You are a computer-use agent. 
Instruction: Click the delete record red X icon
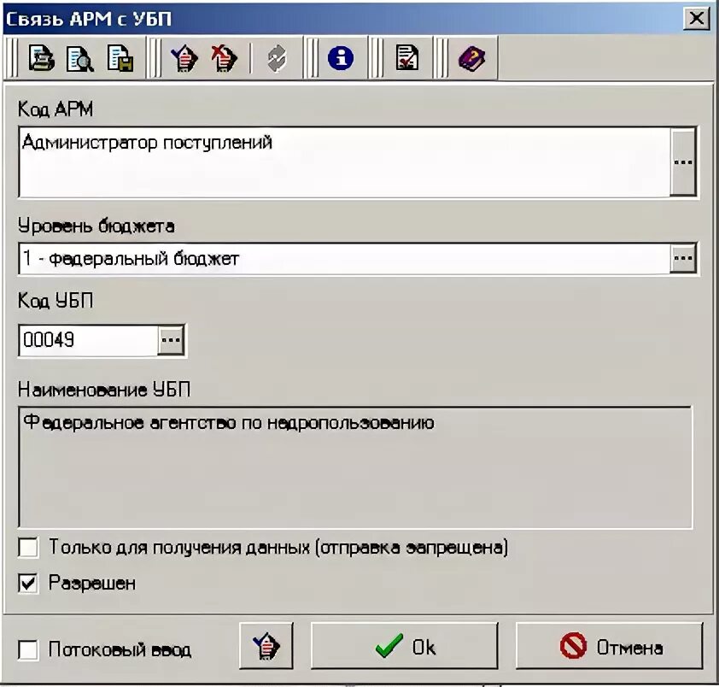pos(225,58)
